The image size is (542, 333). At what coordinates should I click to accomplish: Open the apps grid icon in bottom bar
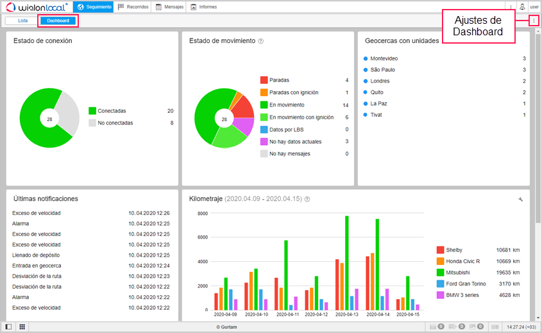click(22, 327)
